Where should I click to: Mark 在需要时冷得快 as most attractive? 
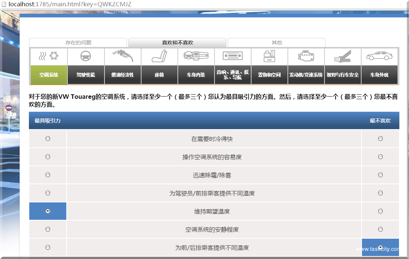[x=48, y=139]
